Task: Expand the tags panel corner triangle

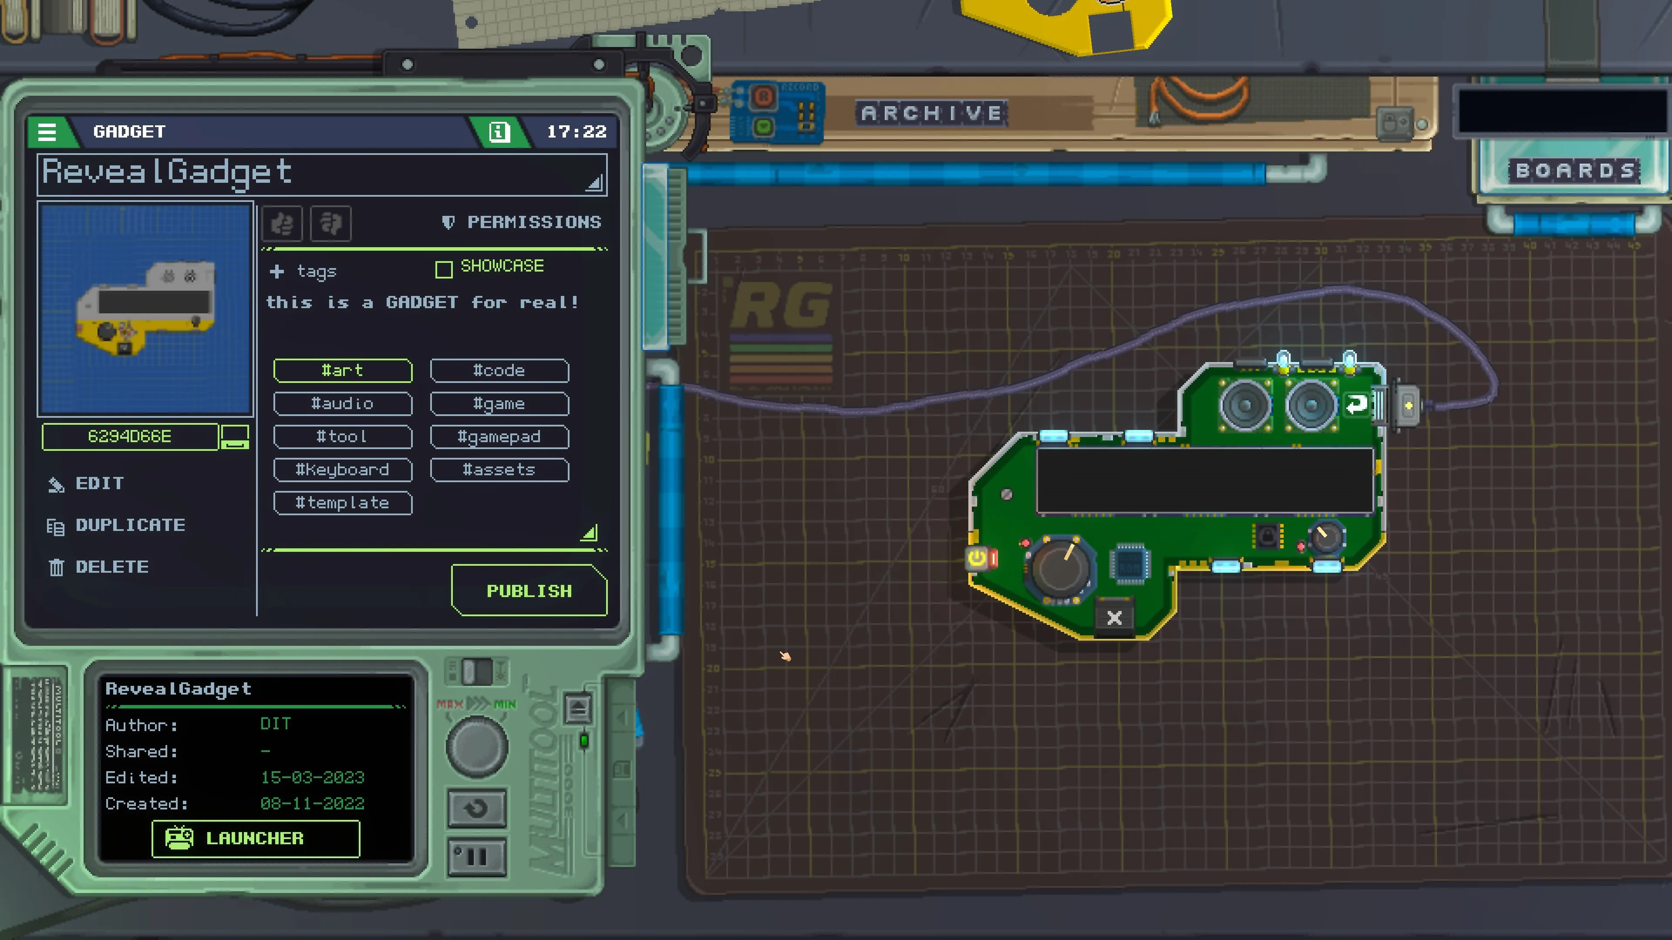Action: [590, 533]
